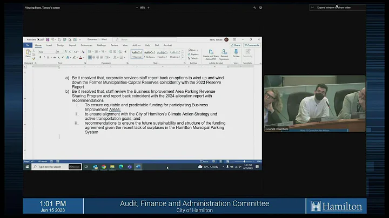Click the Sort A-Z icon
The width and height of the screenshot is (389, 218).
[120, 52]
